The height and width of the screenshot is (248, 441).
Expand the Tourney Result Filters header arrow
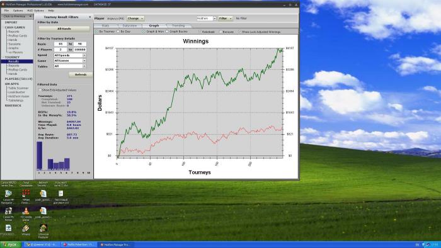[90, 17]
